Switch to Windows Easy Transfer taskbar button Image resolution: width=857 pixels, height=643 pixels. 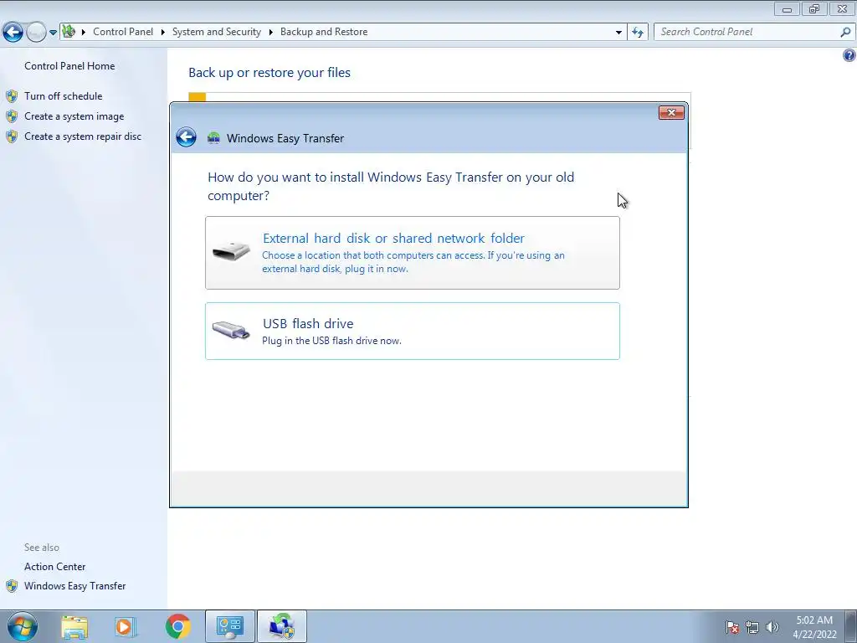[x=282, y=626]
